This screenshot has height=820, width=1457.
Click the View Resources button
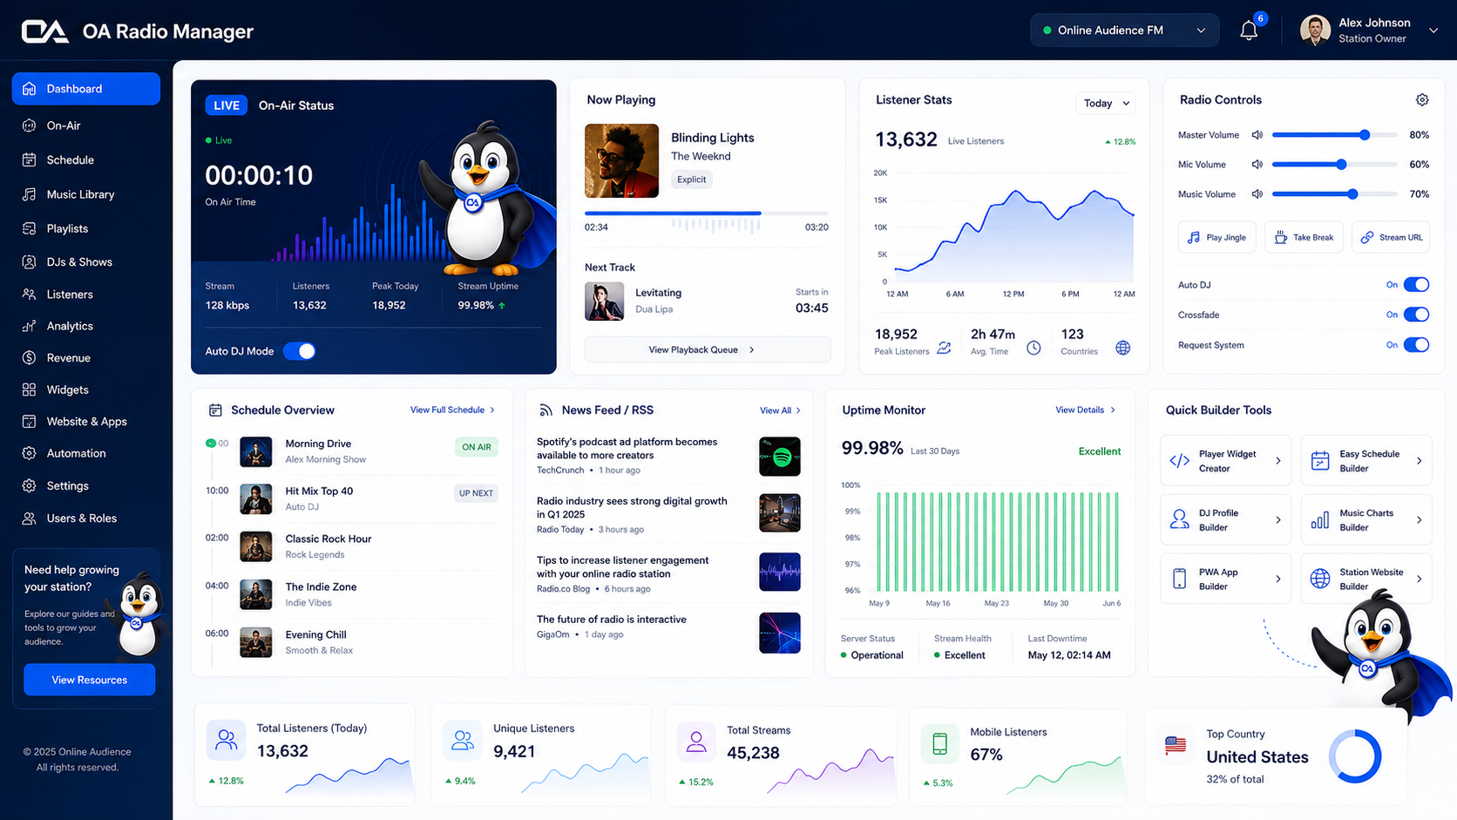point(90,680)
